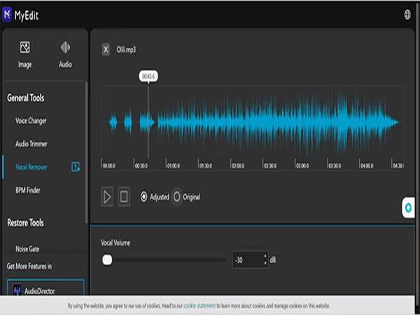The image size is (420, 315).
Task: Click the AudioDirector app icon
Action: [x=17, y=290]
